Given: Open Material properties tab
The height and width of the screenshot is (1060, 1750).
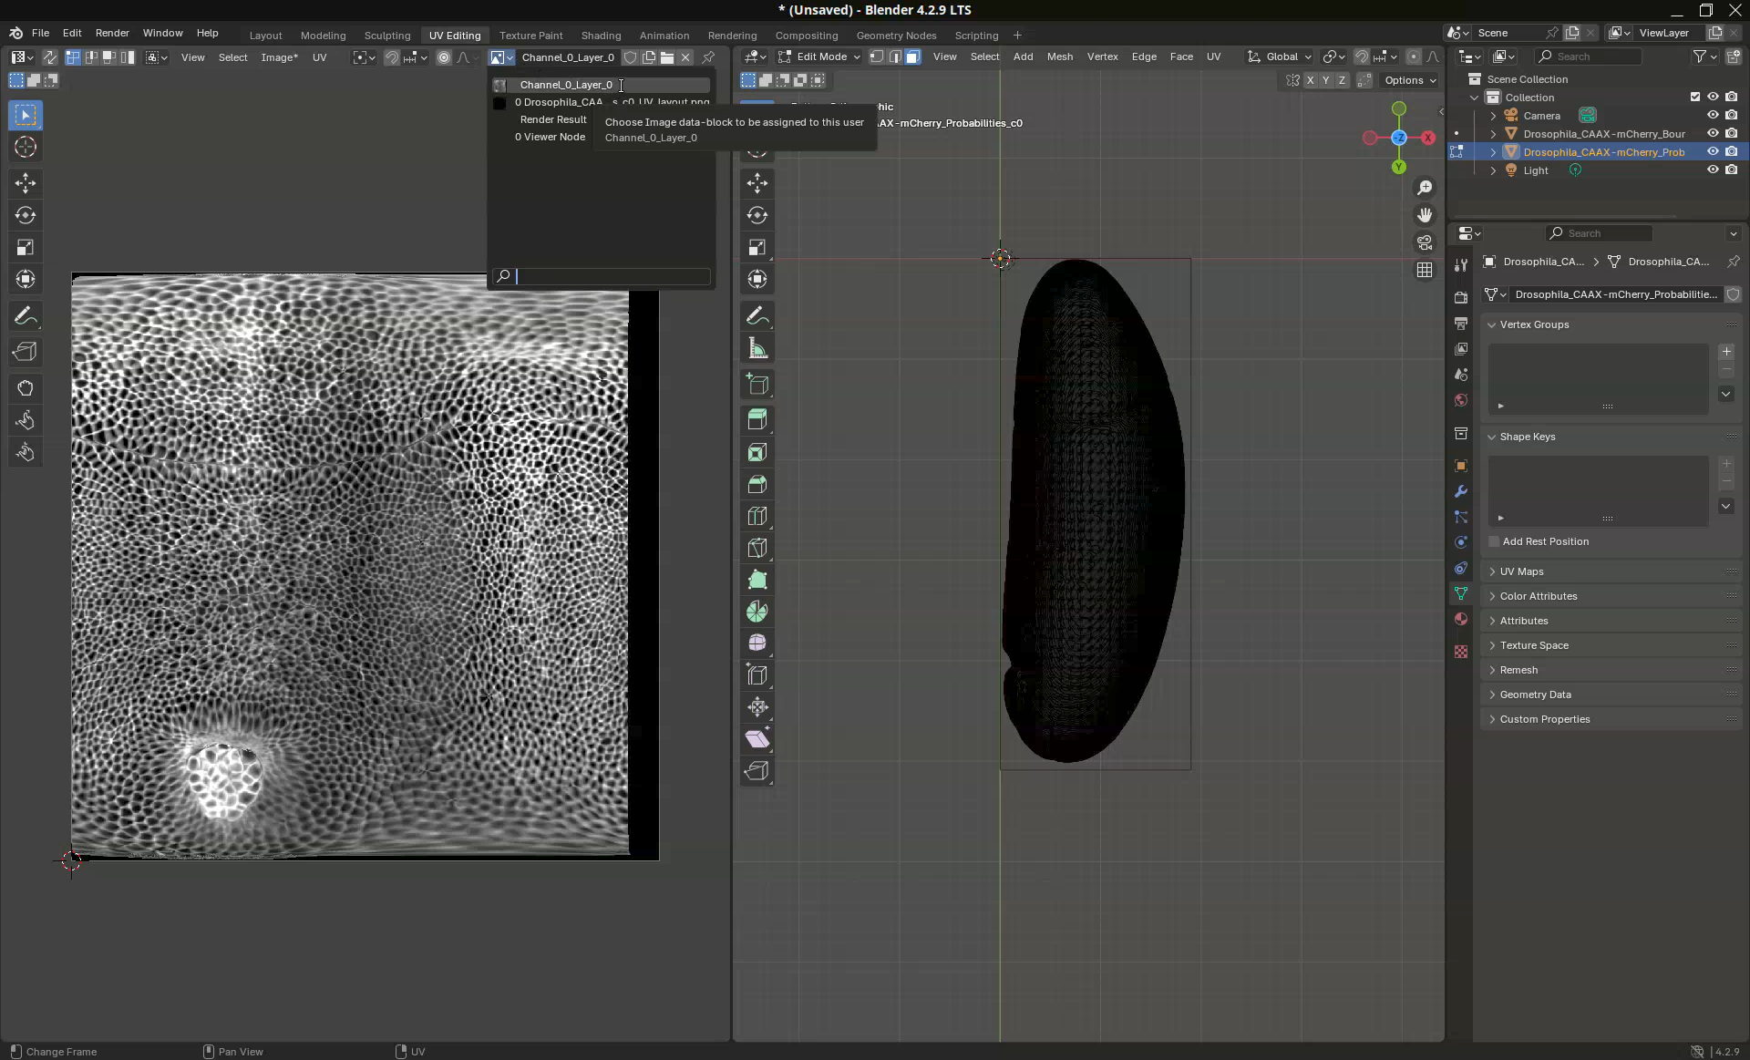Looking at the screenshot, I should (1461, 619).
